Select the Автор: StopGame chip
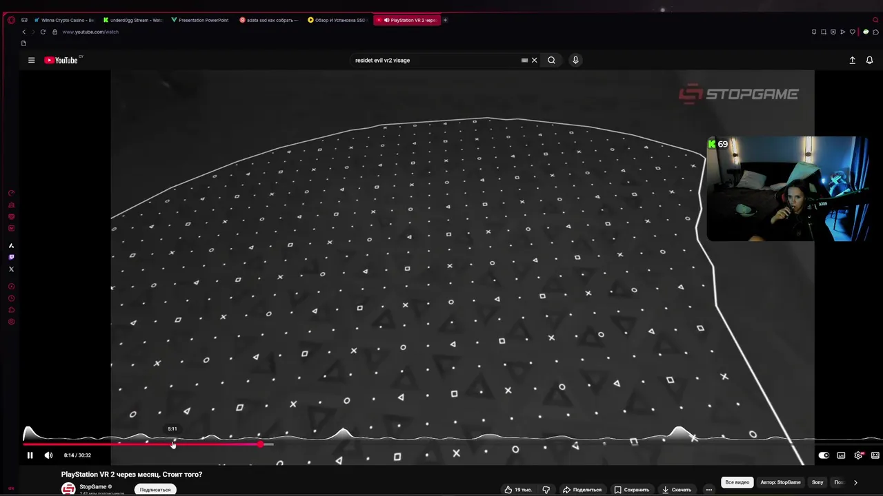 pos(780,482)
